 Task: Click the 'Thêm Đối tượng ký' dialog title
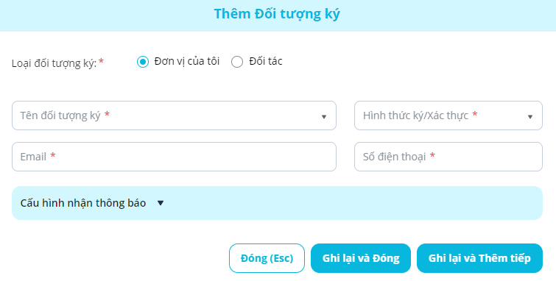(277, 14)
